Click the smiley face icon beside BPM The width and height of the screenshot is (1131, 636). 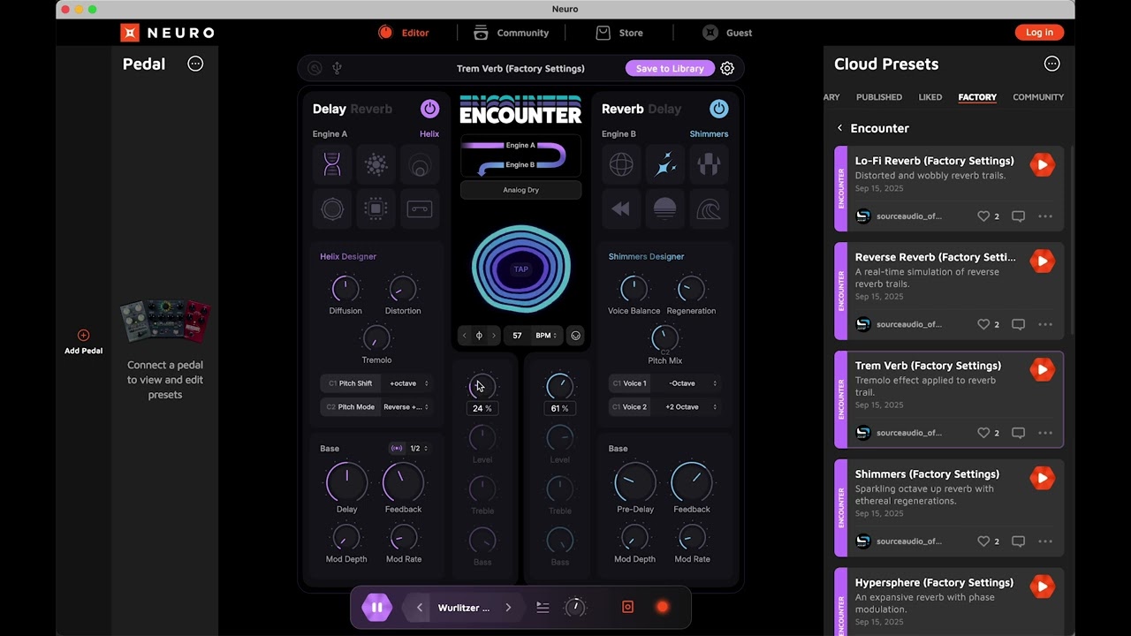(576, 336)
